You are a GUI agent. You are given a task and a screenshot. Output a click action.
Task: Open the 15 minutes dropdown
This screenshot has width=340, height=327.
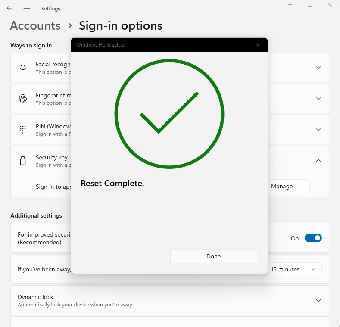click(294, 269)
